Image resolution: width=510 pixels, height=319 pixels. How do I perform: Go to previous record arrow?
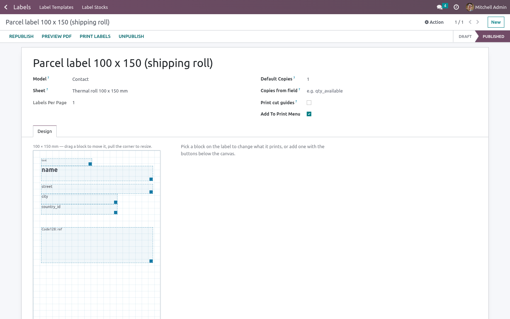click(x=470, y=22)
